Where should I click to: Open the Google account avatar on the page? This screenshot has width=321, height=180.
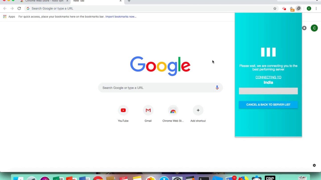(x=314, y=28)
